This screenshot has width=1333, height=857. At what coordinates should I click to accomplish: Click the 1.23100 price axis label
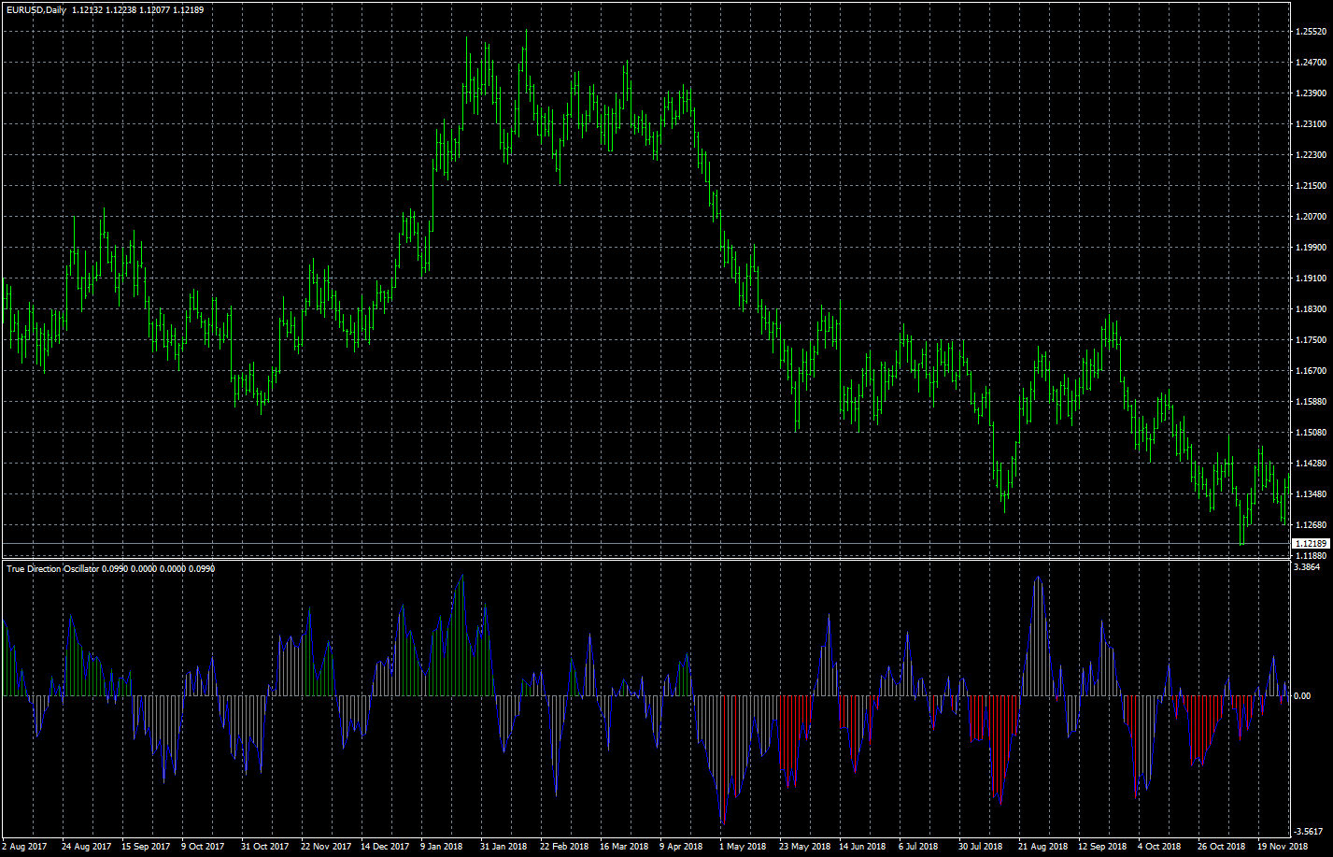(x=1312, y=123)
